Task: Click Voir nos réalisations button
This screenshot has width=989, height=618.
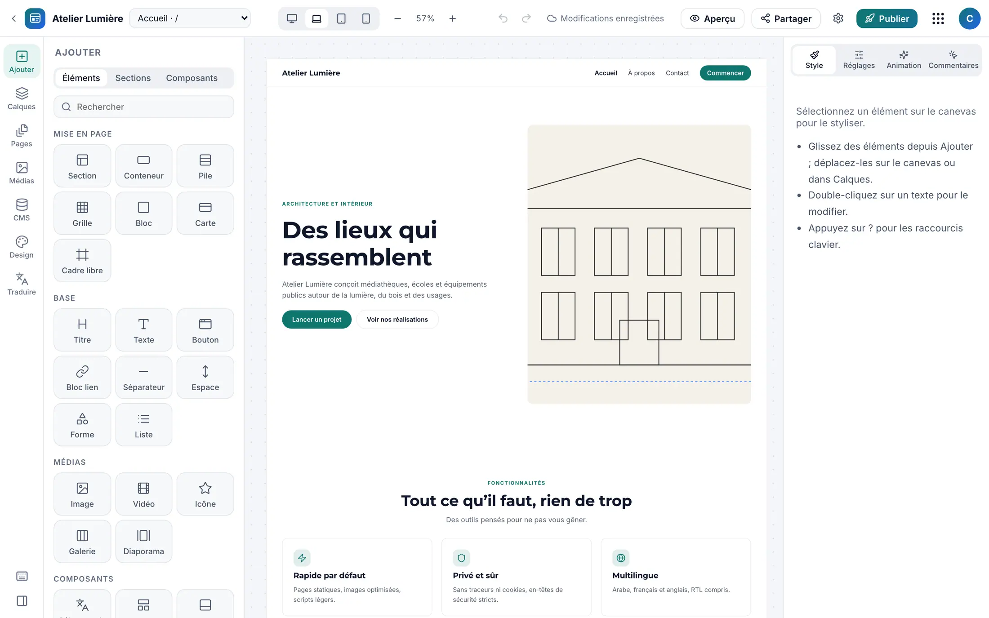Action: coord(397,320)
